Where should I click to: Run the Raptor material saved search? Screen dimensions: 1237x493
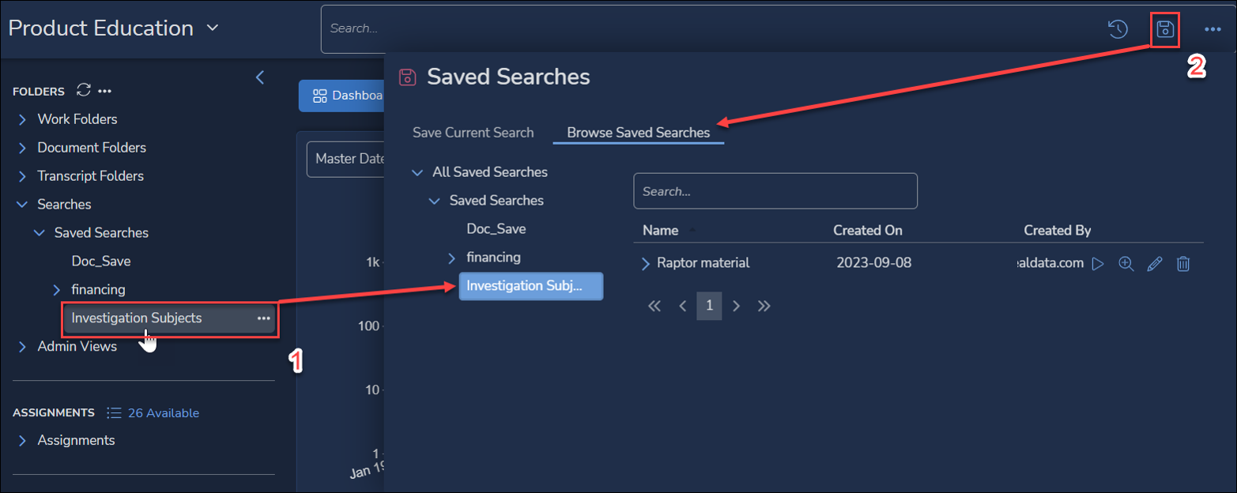(1098, 263)
